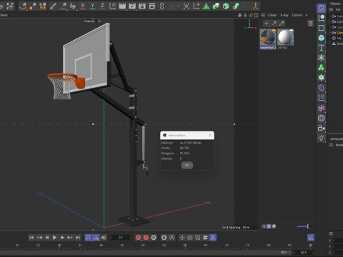The height and width of the screenshot is (257, 343).
Task: Click Render View clapperboard icon
Action: [x=122, y=6]
